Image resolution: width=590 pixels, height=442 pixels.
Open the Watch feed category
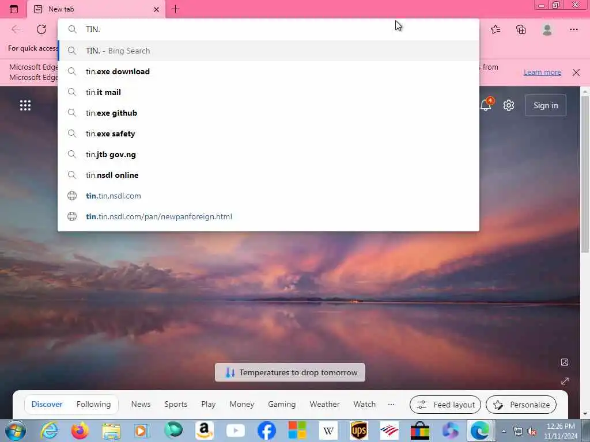point(364,405)
